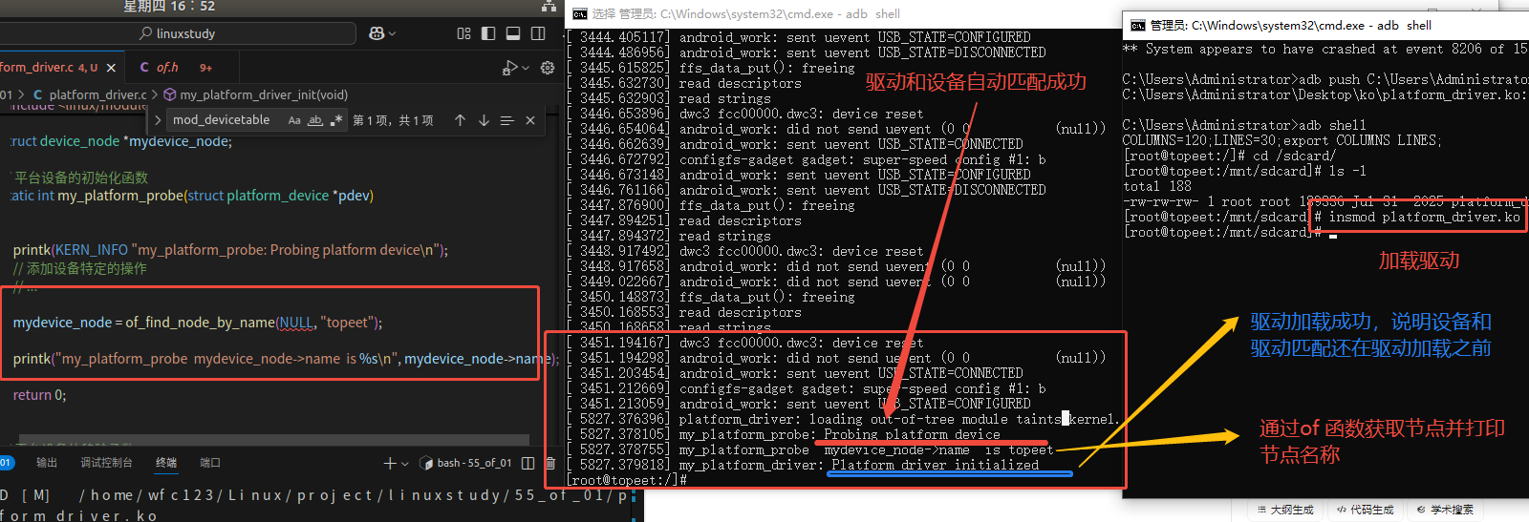The image size is (1529, 522).
Task: Open the 端口 panel tab
Action: point(210,463)
